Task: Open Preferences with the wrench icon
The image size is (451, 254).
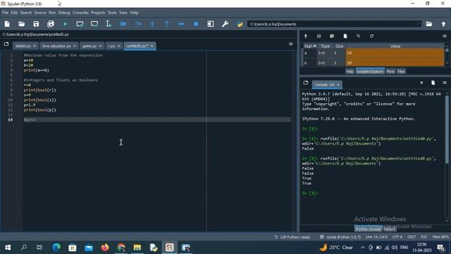Action: [225, 24]
